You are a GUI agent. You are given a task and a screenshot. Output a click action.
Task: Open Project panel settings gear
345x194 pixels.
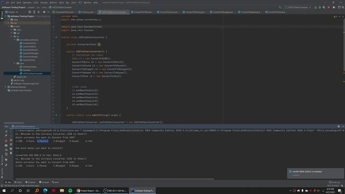click(44, 12)
